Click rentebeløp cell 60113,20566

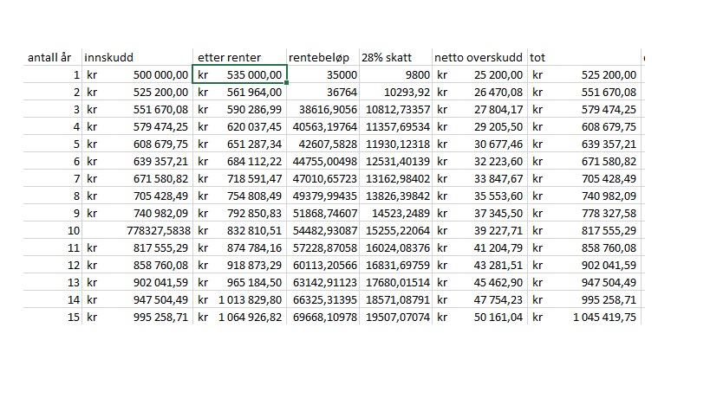pyautogui.click(x=322, y=265)
